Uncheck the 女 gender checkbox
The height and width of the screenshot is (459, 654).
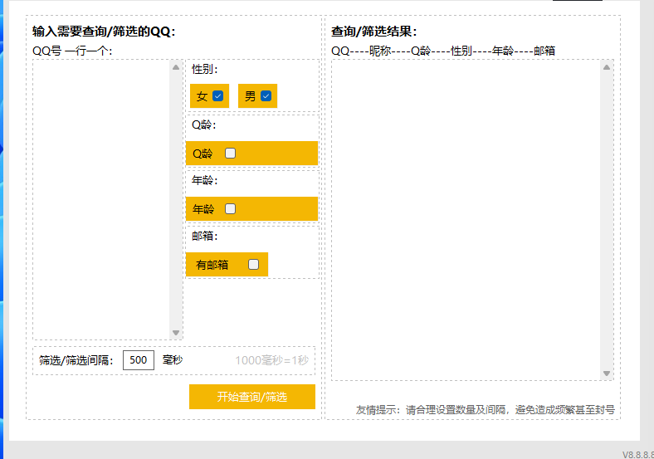218,96
